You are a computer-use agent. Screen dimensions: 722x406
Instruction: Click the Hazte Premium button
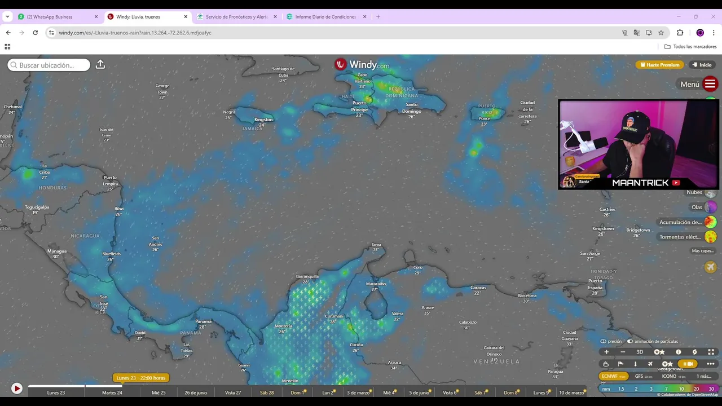659,65
